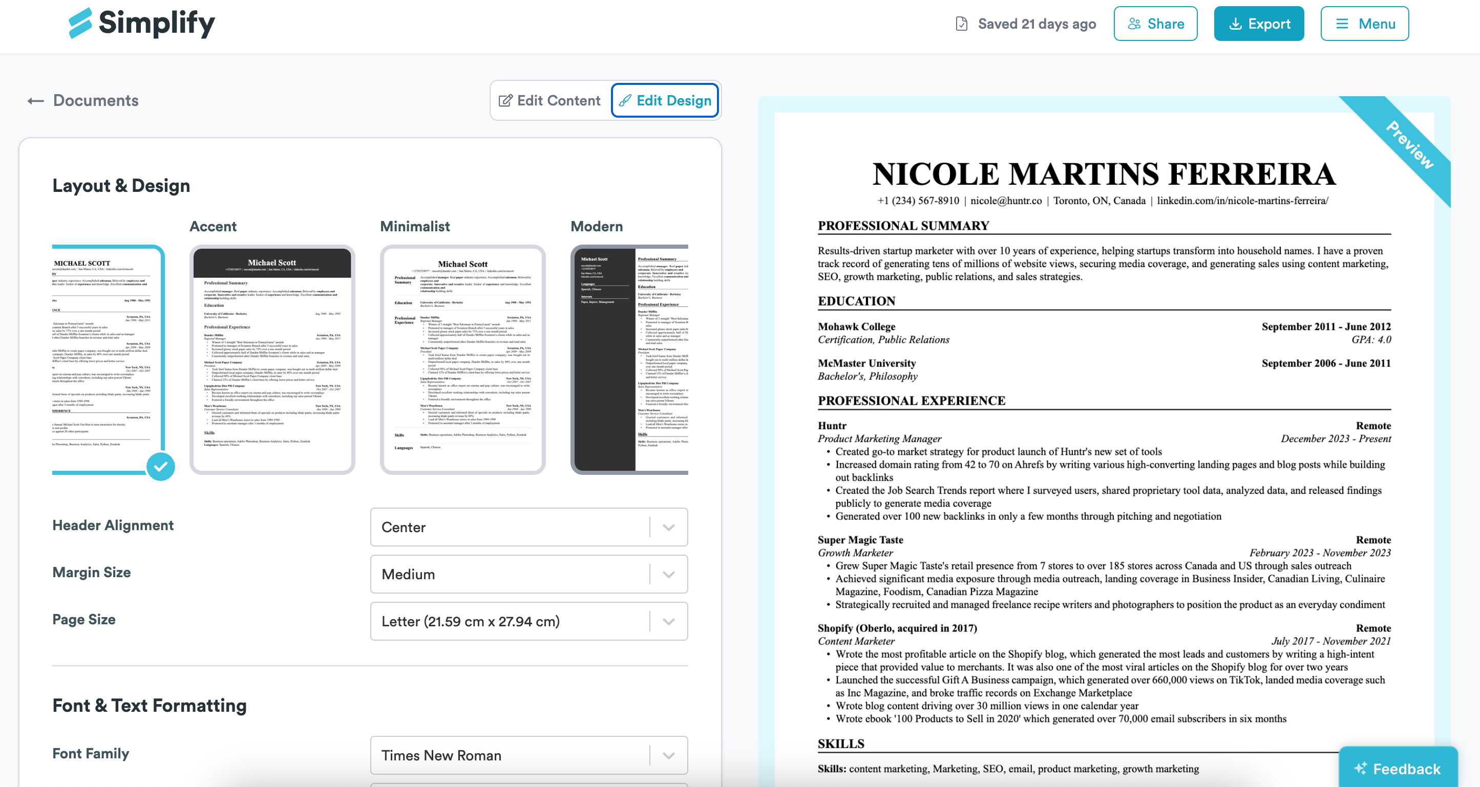The height and width of the screenshot is (787, 1480).
Task: Click the checkmark badge on selected template
Action: point(160,467)
